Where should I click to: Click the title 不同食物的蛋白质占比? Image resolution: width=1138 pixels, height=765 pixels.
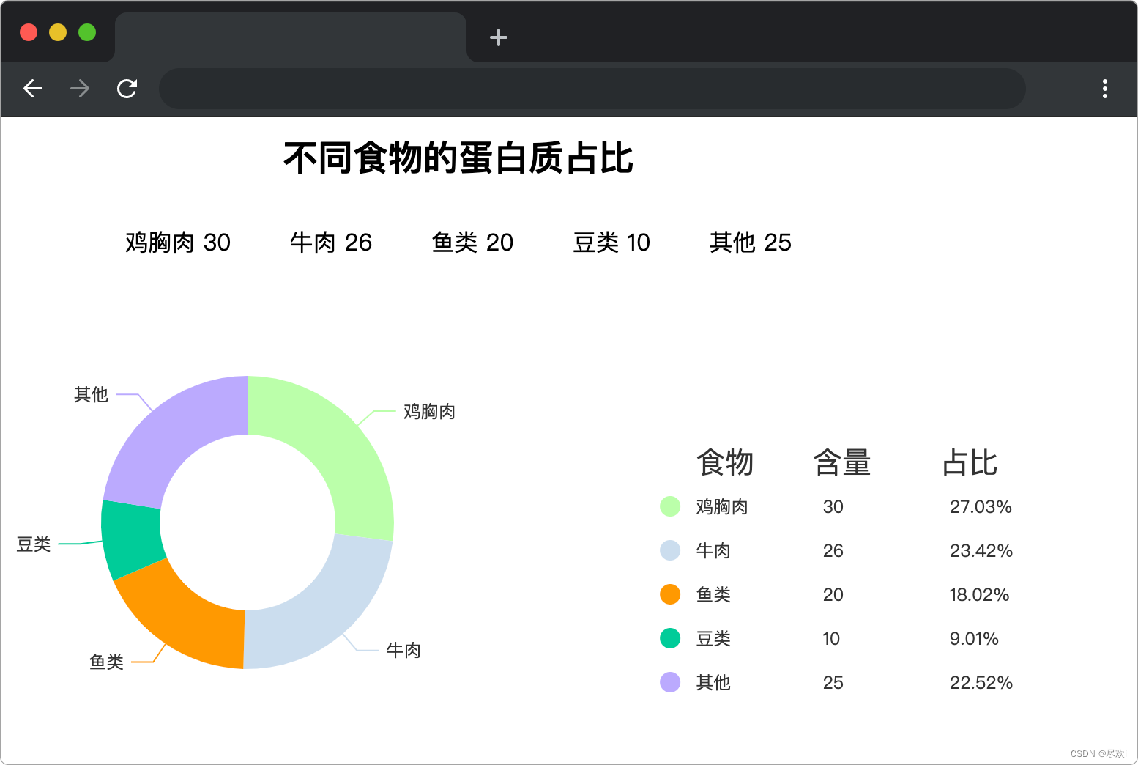(x=458, y=158)
